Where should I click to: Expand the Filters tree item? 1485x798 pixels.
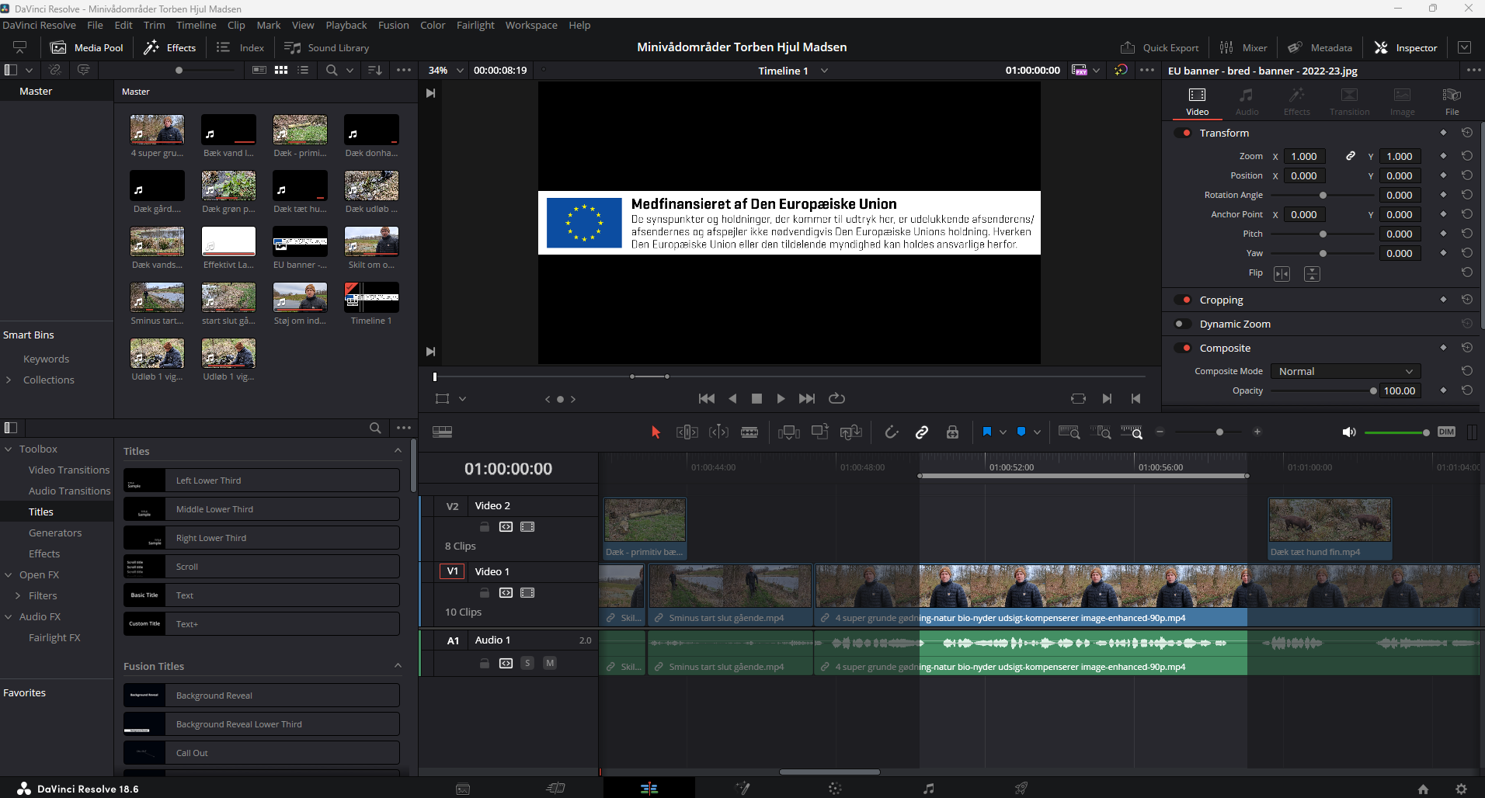click(18, 596)
